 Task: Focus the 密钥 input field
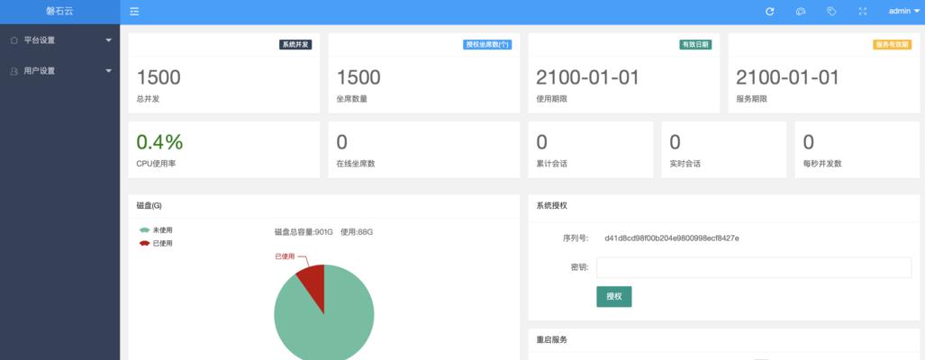(x=754, y=267)
